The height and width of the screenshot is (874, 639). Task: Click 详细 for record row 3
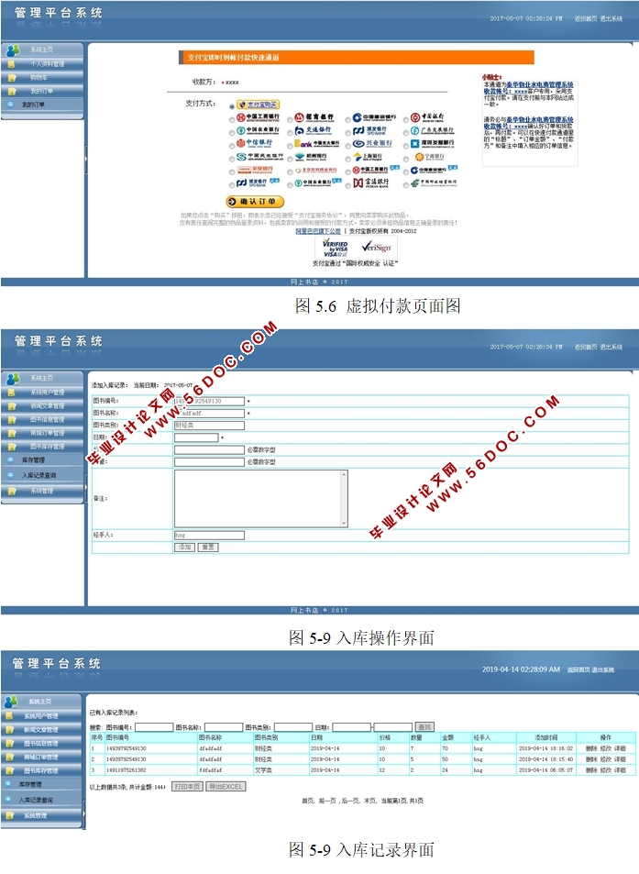coord(620,769)
